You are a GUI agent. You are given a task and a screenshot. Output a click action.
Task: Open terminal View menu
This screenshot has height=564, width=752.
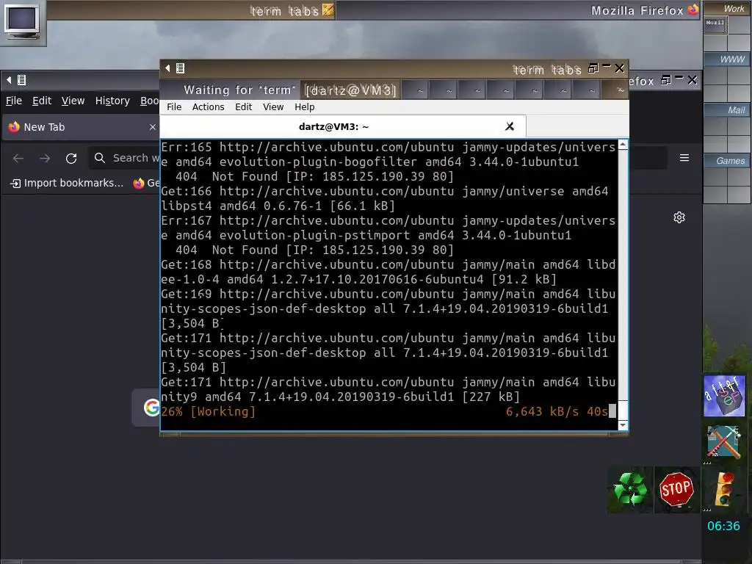(273, 107)
